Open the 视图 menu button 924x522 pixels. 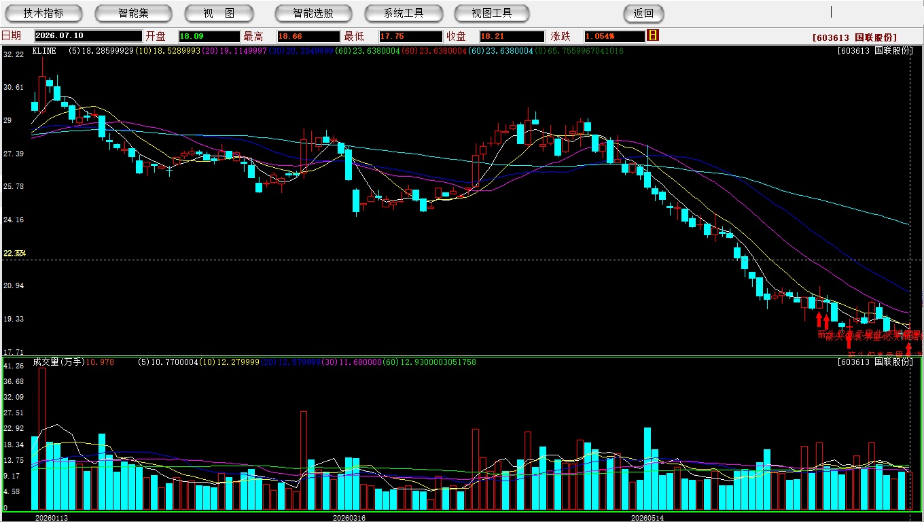click(x=219, y=13)
